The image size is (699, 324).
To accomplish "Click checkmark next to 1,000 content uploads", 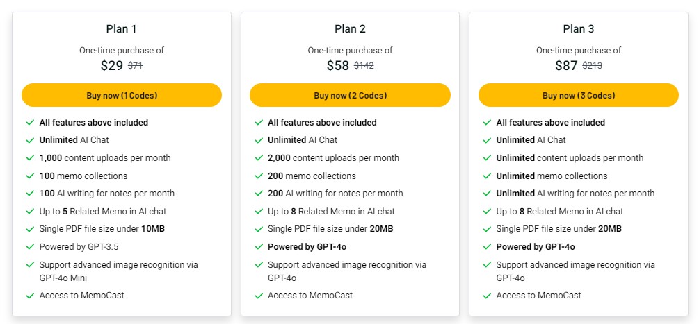I will [30, 158].
